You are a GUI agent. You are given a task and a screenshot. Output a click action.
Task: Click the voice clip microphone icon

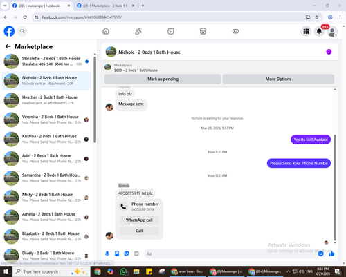click(x=107, y=254)
